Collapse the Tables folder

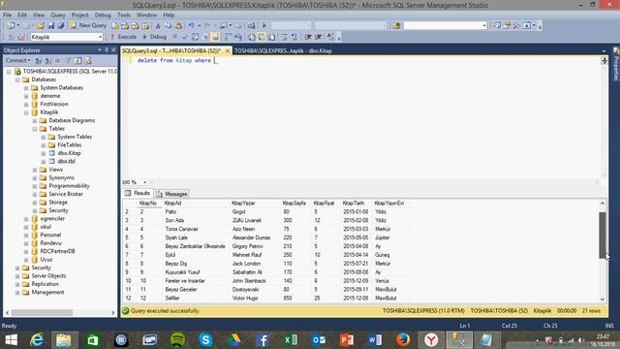[35, 129]
